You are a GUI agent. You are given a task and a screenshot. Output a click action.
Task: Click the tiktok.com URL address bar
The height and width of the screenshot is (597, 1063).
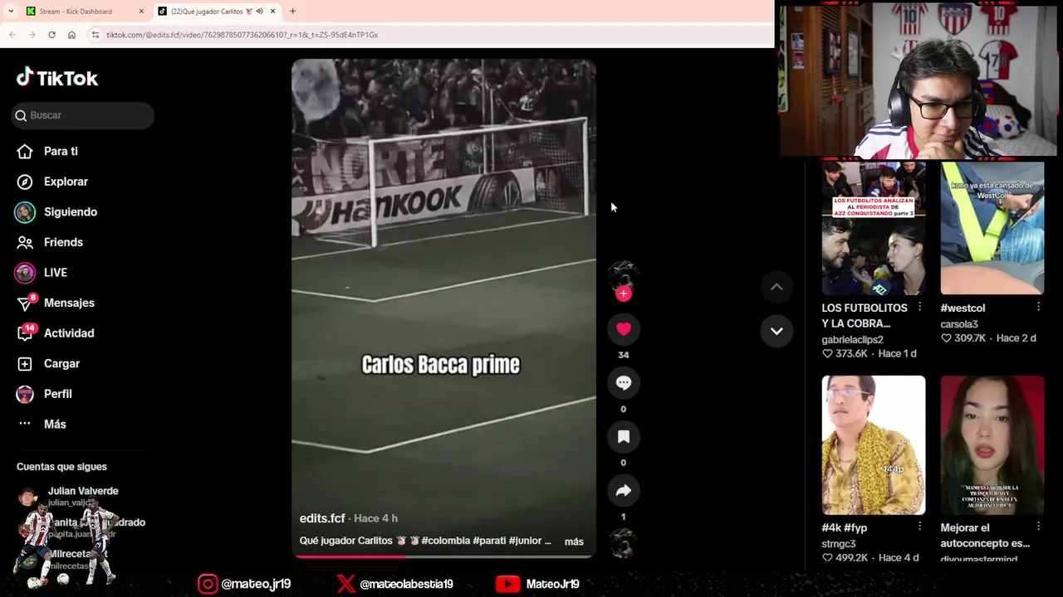(x=432, y=35)
